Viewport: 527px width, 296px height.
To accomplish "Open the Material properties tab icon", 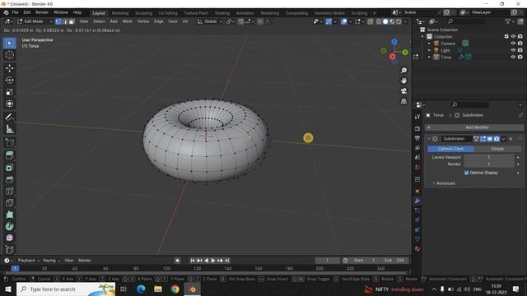I will point(417,248).
